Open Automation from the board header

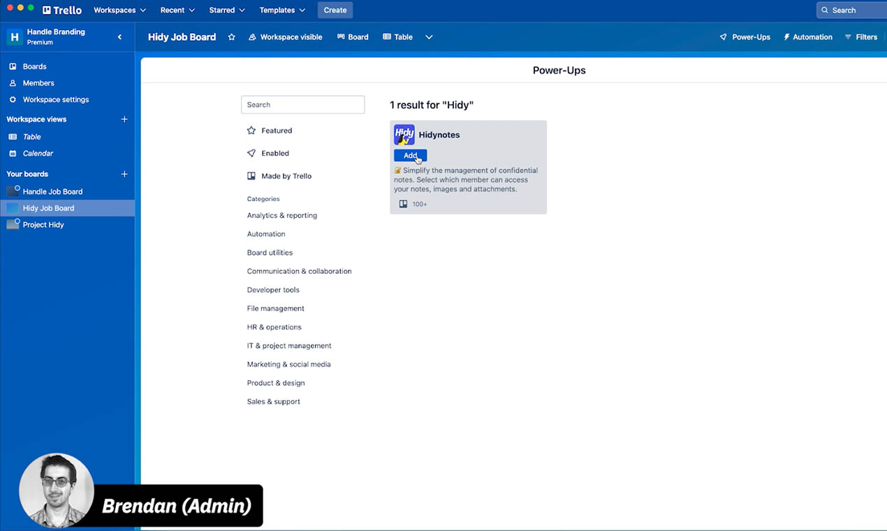point(807,36)
